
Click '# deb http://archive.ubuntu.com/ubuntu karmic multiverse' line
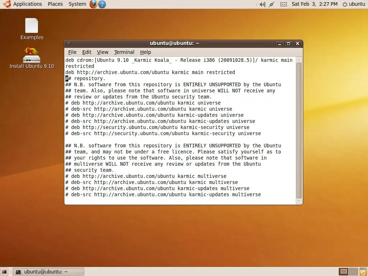coord(146,176)
